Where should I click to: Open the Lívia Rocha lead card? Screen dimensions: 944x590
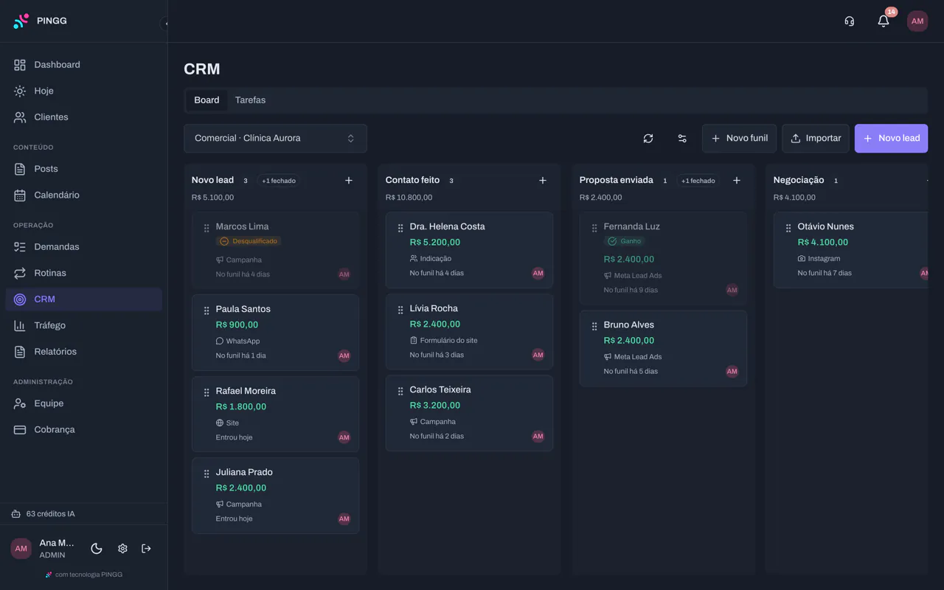tap(469, 332)
